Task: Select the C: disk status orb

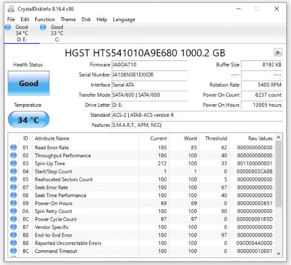Action: click(43, 27)
